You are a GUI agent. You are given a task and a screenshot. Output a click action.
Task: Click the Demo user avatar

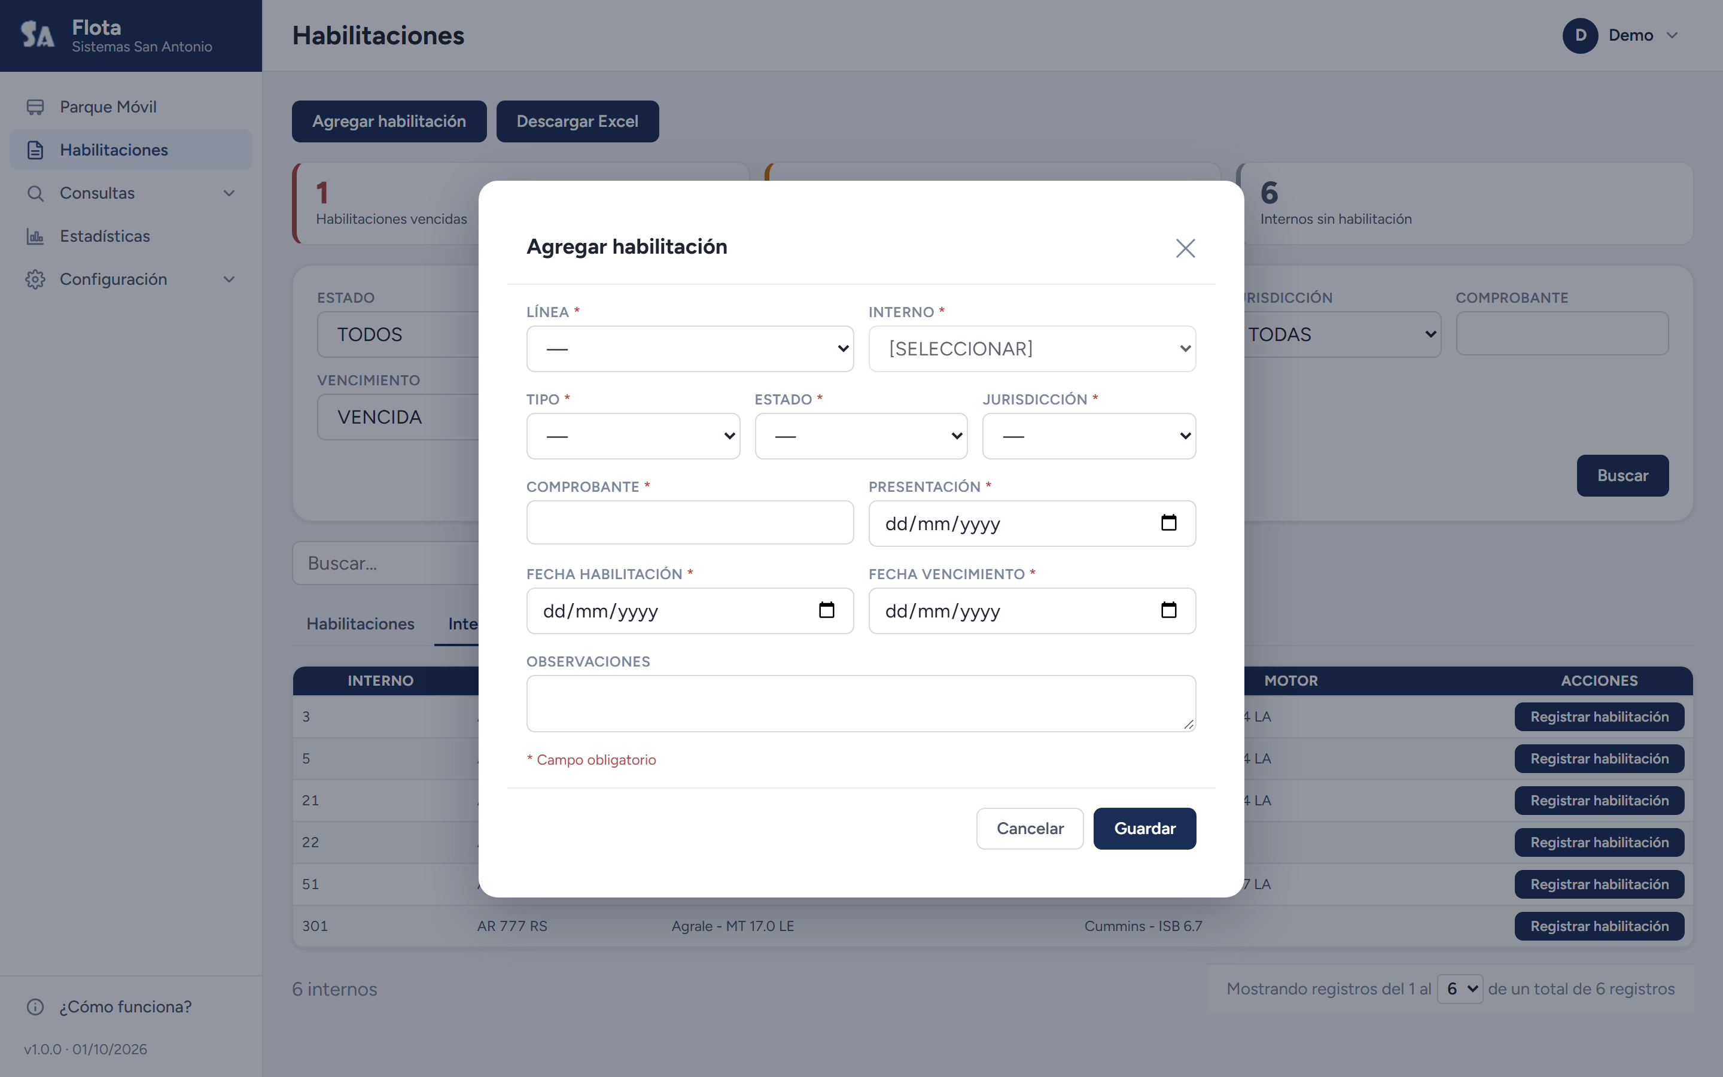[x=1580, y=36]
